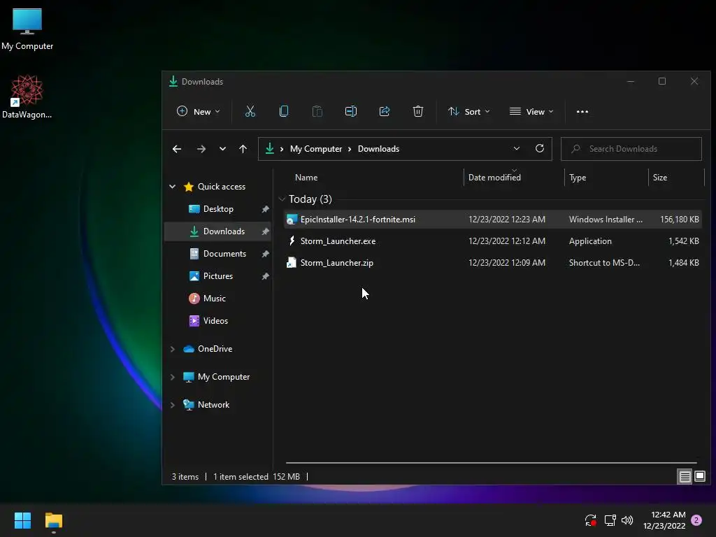Select My Computer desktop icon

tap(27, 28)
